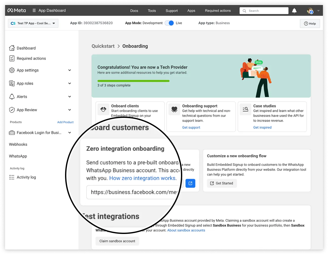Expand the App settings section

click(x=70, y=70)
